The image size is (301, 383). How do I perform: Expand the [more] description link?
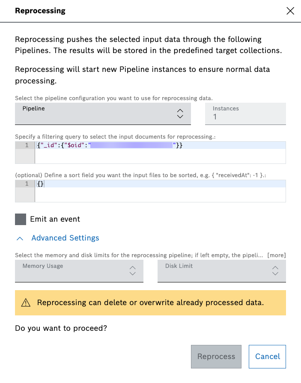276,255
